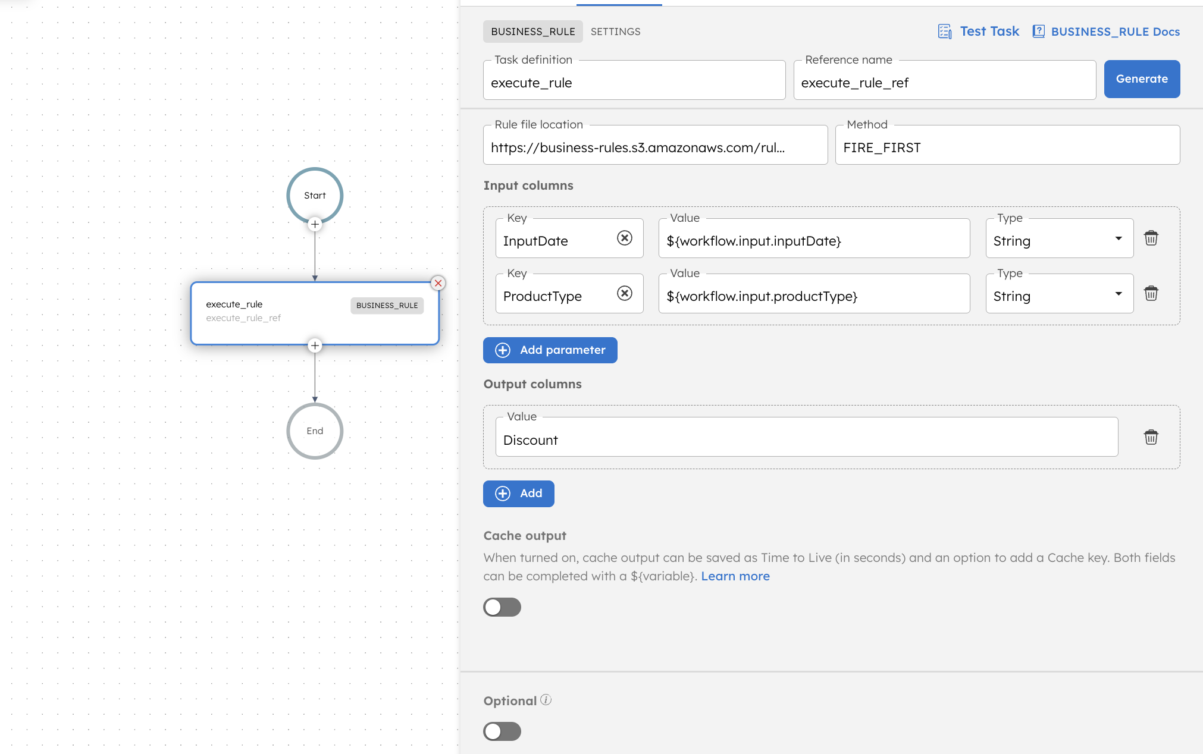Delete the Discount output column

pos(1151,437)
